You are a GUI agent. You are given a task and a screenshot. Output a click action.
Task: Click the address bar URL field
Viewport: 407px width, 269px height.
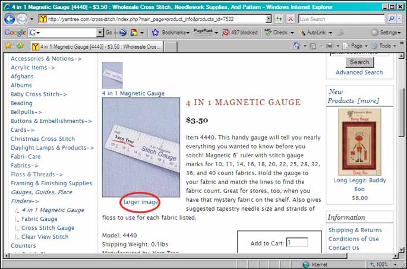[x=152, y=19]
